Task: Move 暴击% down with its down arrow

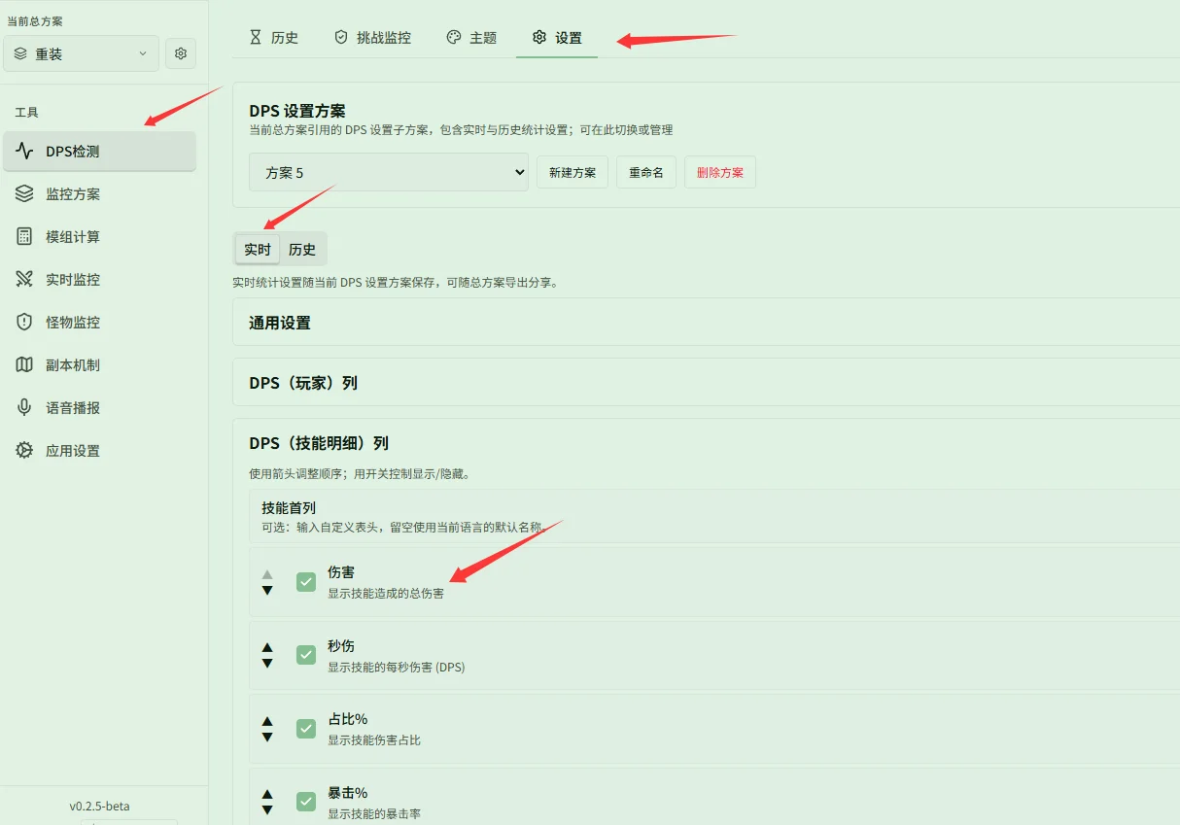Action: tap(267, 809)
